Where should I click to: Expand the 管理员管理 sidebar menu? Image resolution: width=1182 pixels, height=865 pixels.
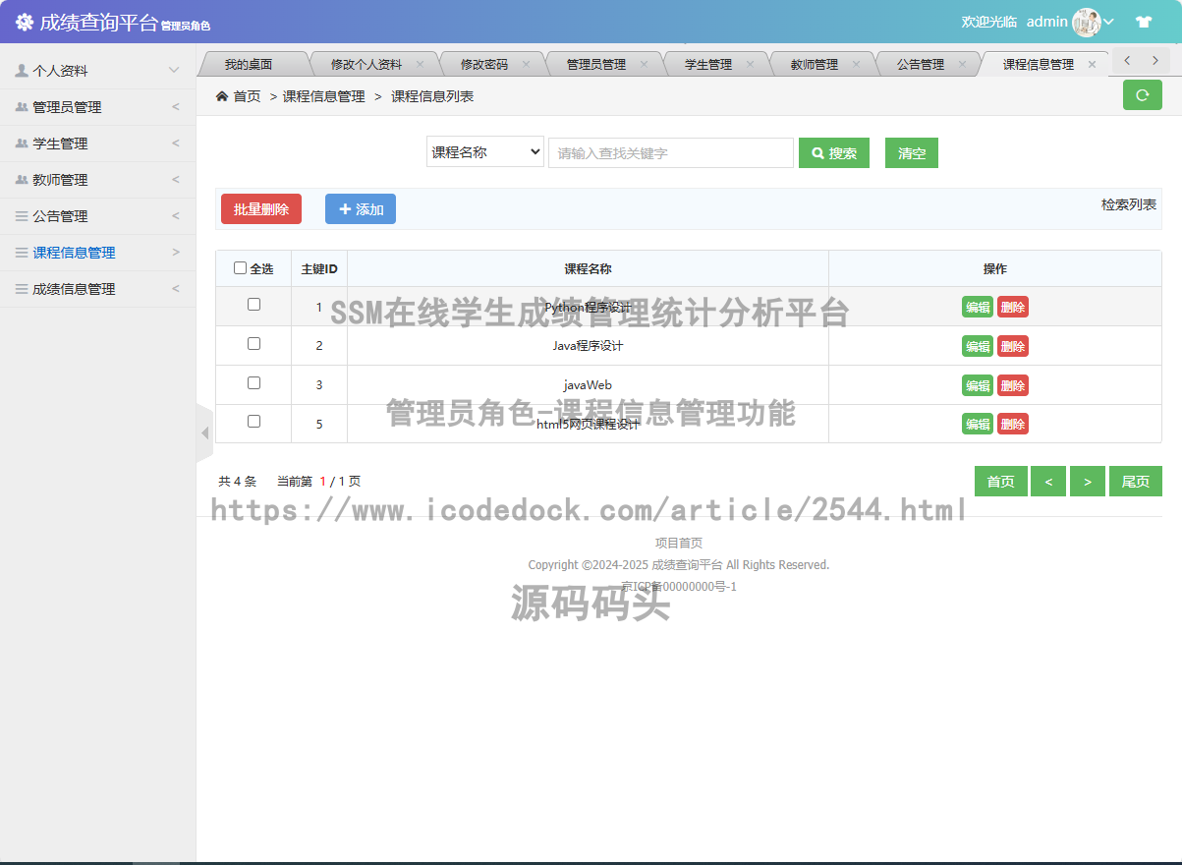tap(98, 107)
